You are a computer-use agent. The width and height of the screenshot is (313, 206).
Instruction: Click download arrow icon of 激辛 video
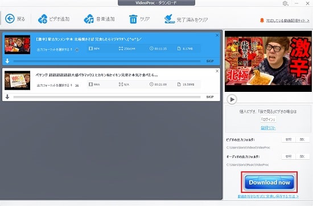pos(7,61)
